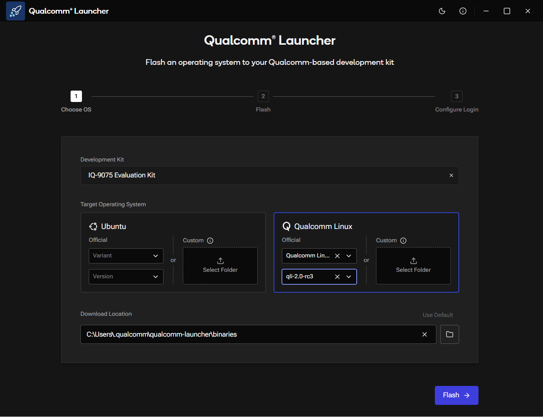Go to step 2 Flash

[263, 96]
